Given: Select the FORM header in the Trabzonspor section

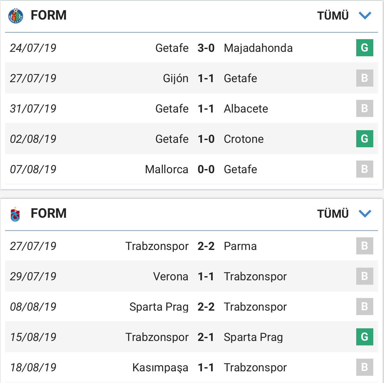Looking at the screenshot, I should (x=48, y=213).
